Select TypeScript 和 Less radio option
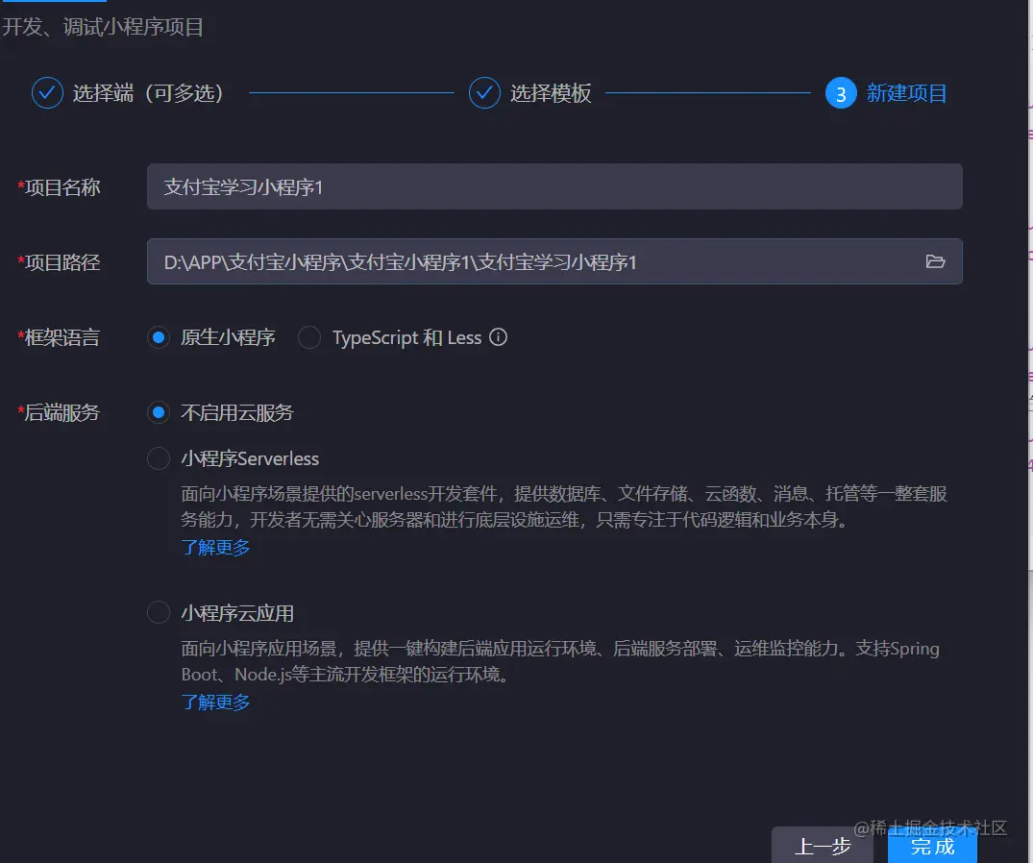1033x863 pixels. (x=309, y=337)
